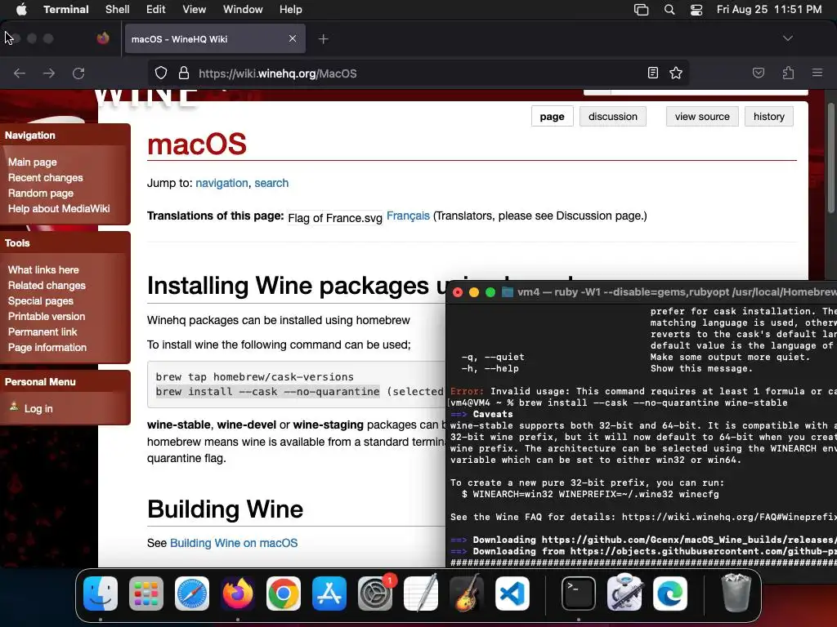The image size is (837, 627).
Task: Toggle Reader View icon
Action: tap(652, 73)
